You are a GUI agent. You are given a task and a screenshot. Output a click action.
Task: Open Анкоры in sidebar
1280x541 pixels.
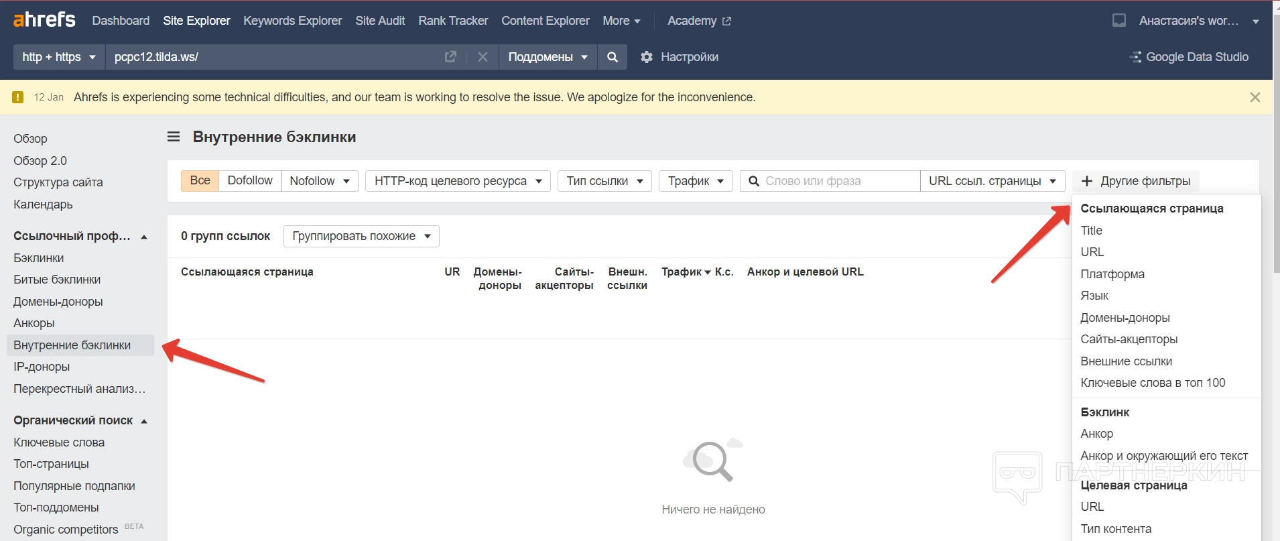(34, 323)
